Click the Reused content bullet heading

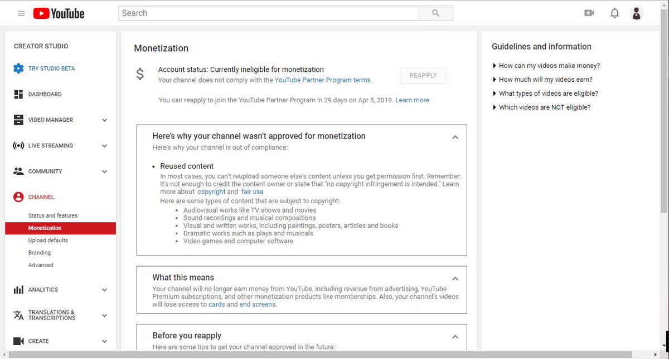(187, 166)
